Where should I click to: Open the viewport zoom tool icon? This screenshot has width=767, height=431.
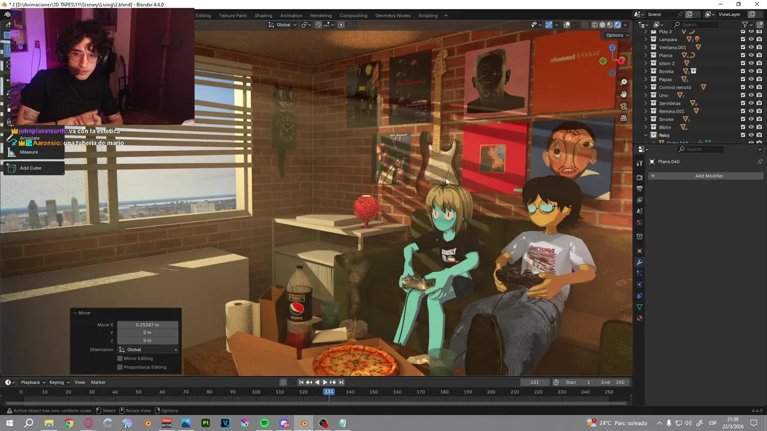tap(623, 82)
